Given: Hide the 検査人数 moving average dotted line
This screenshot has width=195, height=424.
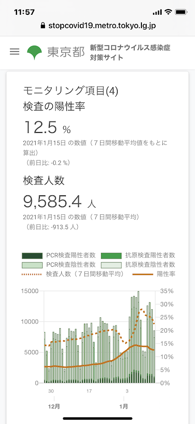Looking at the screenshot, I should [x=73, y=274].
